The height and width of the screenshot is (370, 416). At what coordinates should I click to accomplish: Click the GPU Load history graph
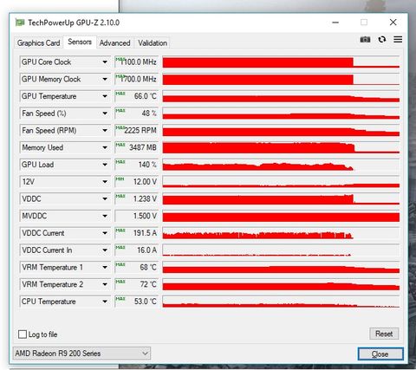(x=281, y=165)
